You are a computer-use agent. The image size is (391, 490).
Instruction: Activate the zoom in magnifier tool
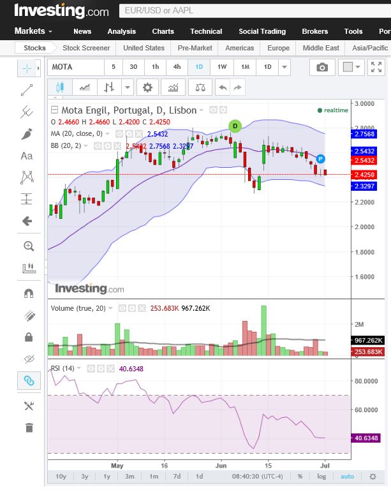coord(29,246)
